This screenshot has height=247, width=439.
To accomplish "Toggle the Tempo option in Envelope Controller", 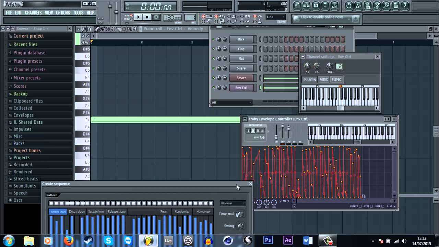I will click(x=281, y=201).
